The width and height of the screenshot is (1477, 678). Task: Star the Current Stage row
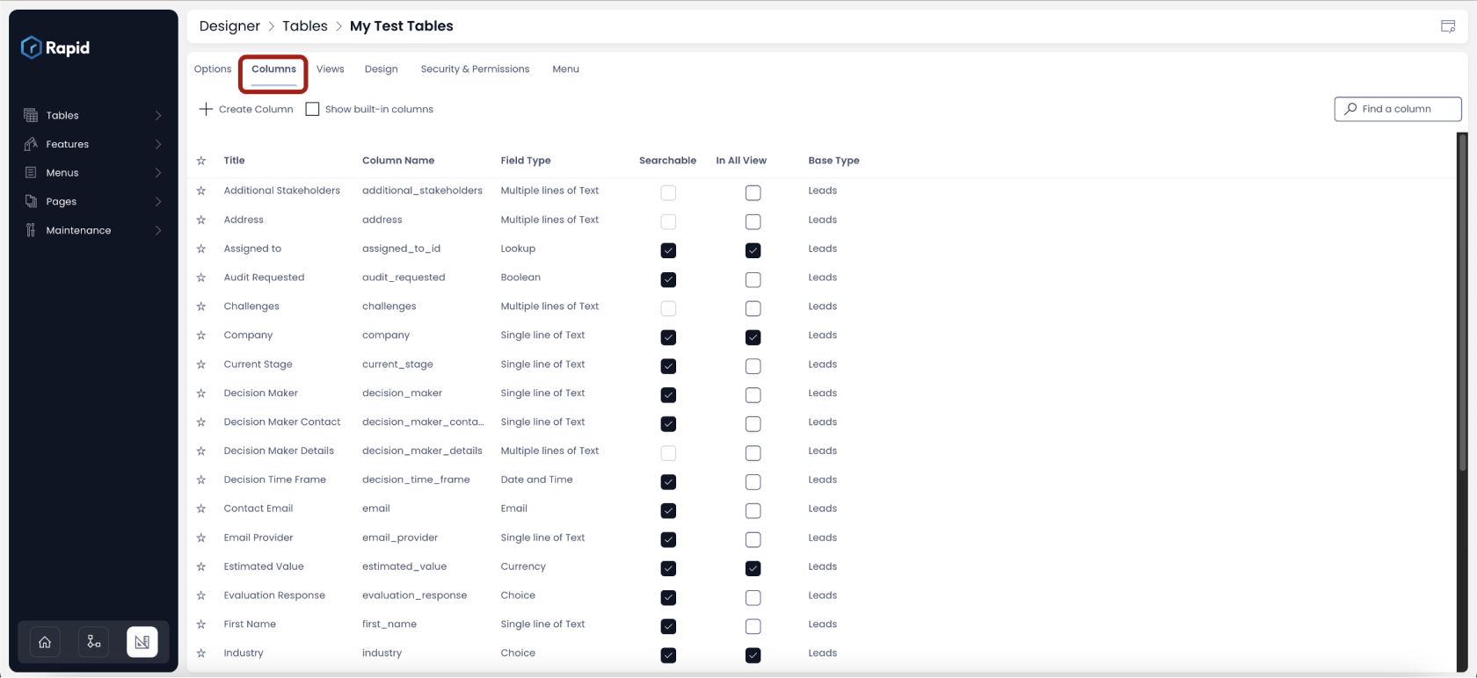[x=201, y=364]
